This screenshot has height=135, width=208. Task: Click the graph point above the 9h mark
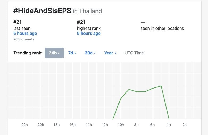129,89
